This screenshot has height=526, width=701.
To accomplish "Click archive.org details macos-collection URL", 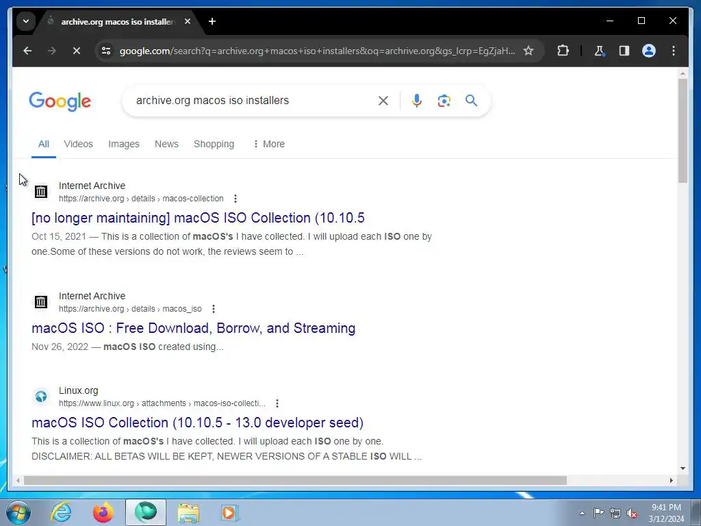I will (141, 199).
